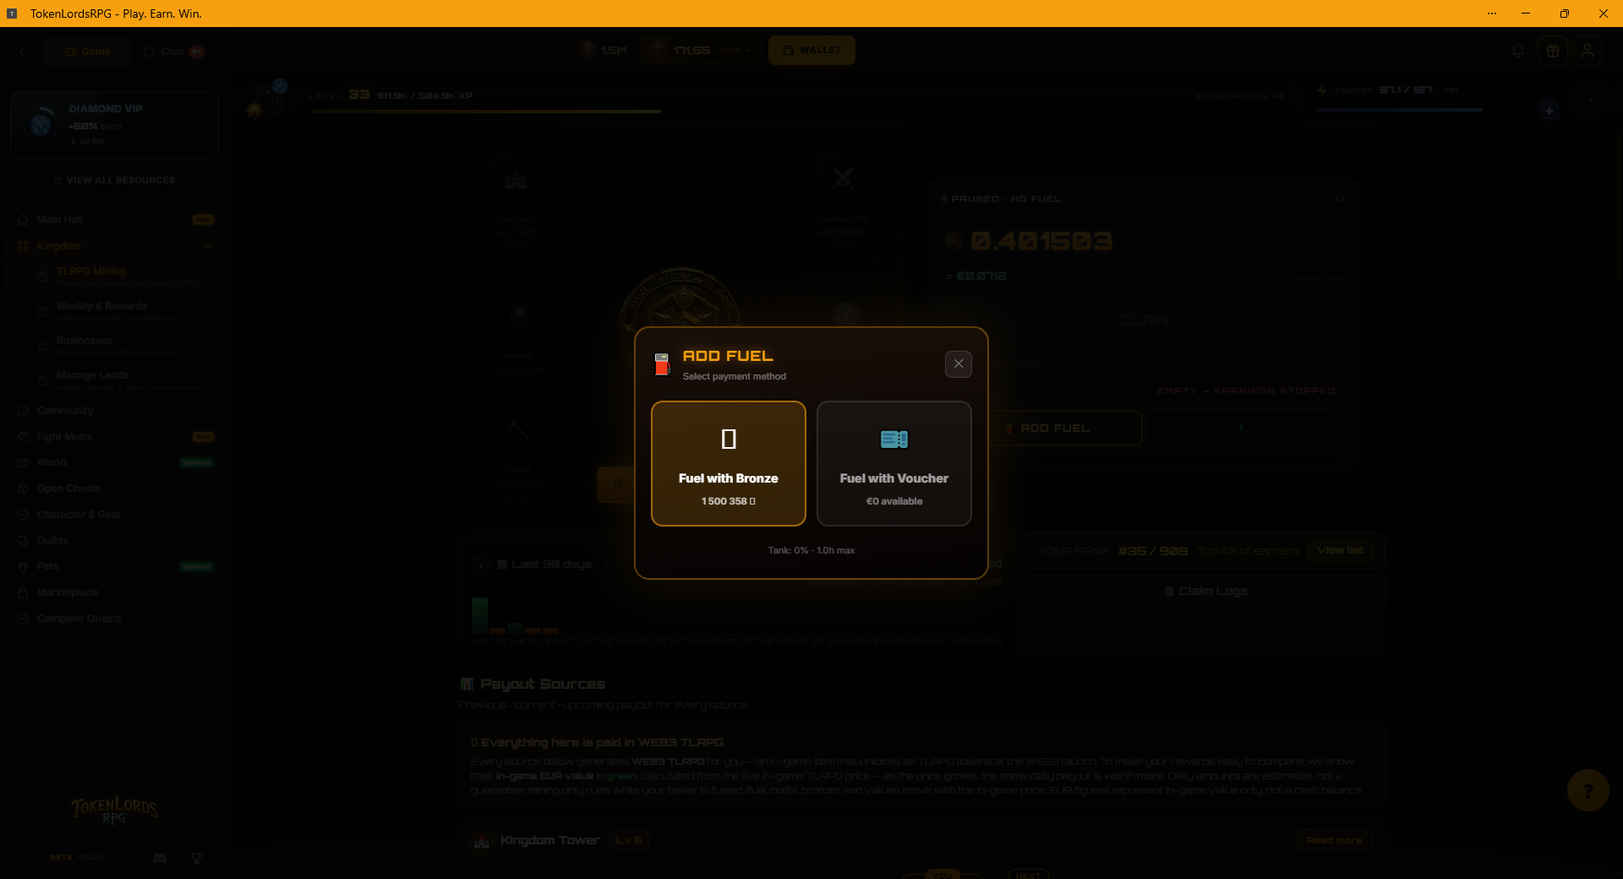
Task: Open Character & Gear in the sidebar
Action: (x=114, y=515)
